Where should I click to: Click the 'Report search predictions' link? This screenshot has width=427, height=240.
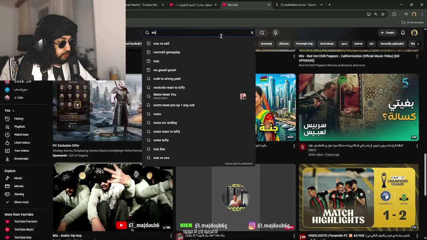pyautogui.click(x=239, y=164)
